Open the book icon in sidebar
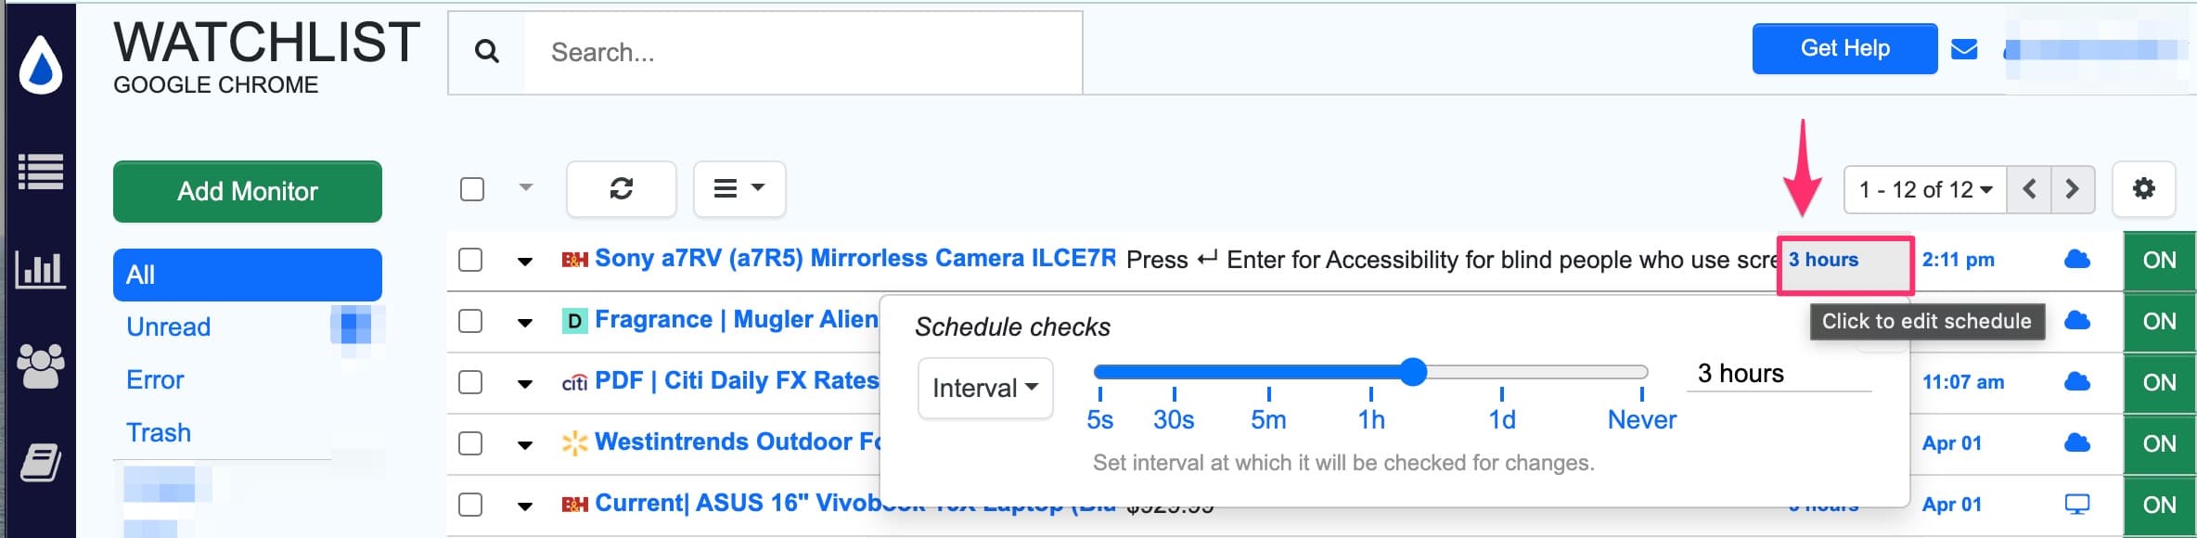 (41, 462)
